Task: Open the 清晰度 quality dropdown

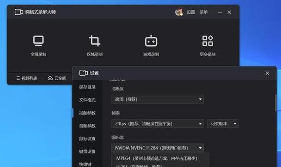Action: 158,99
